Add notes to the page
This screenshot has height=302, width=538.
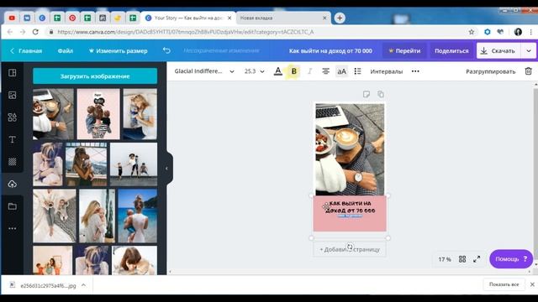[367, 94]
